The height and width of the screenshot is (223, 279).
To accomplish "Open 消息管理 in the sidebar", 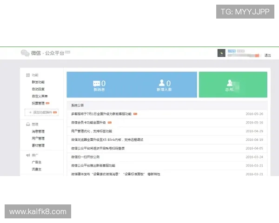I will [38, 131].
